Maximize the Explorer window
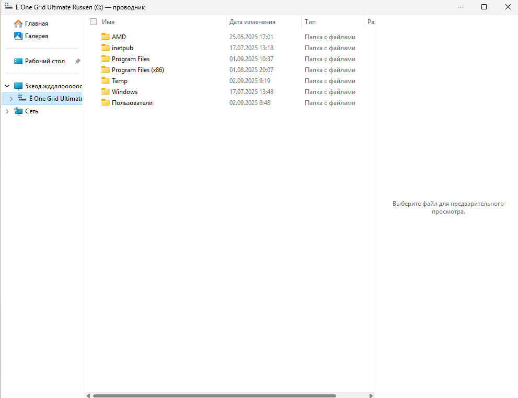Viewport: 518px width, 398px height. click(484, 7)
